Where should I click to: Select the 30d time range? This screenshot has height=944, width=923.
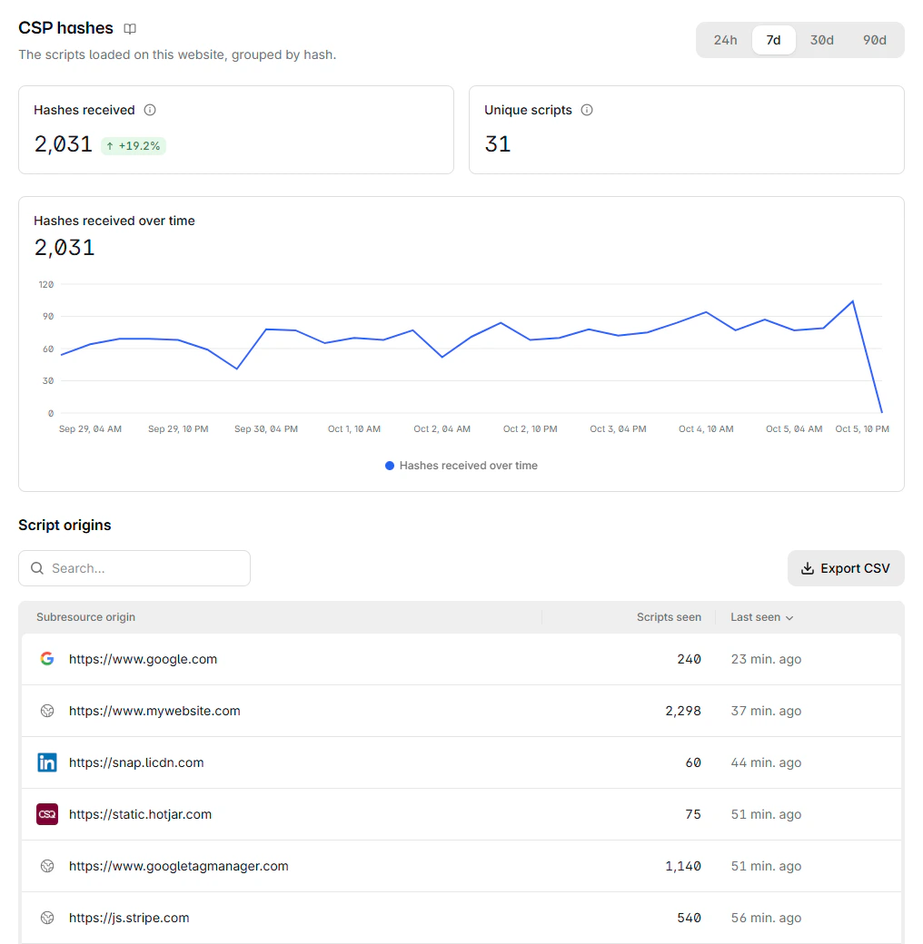tap(822, 40)
